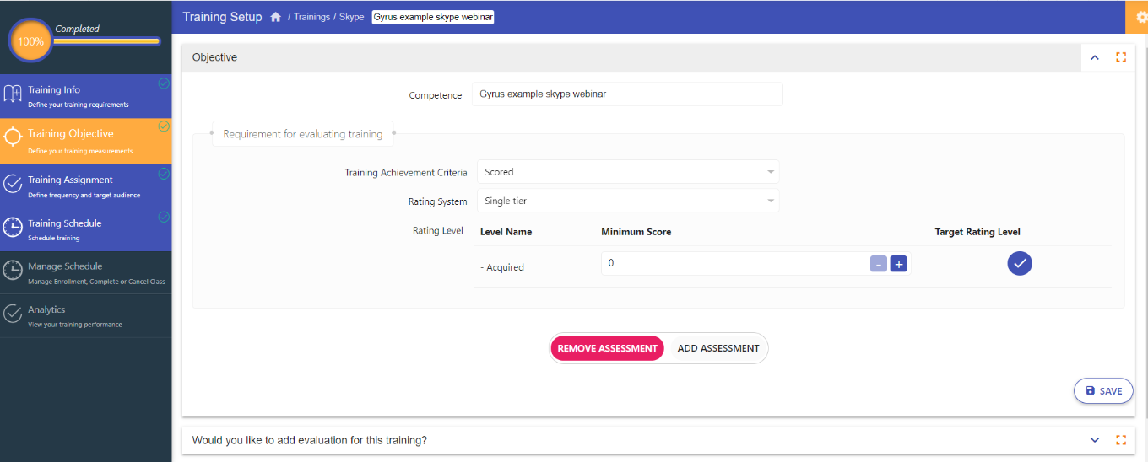Expand the evaluation question panel chevron
Image resolution: width=1148 pixels, height=462 pixels.
point(1095,440)
